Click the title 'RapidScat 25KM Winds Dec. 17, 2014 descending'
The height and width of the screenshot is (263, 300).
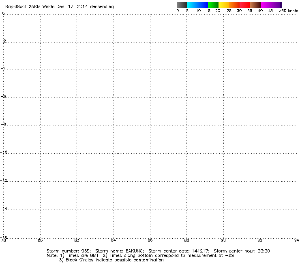click(x=60, y=7)
